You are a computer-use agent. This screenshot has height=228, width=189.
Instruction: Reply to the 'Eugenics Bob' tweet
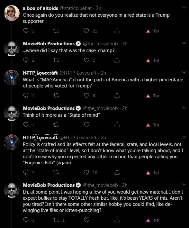[26, 172]
